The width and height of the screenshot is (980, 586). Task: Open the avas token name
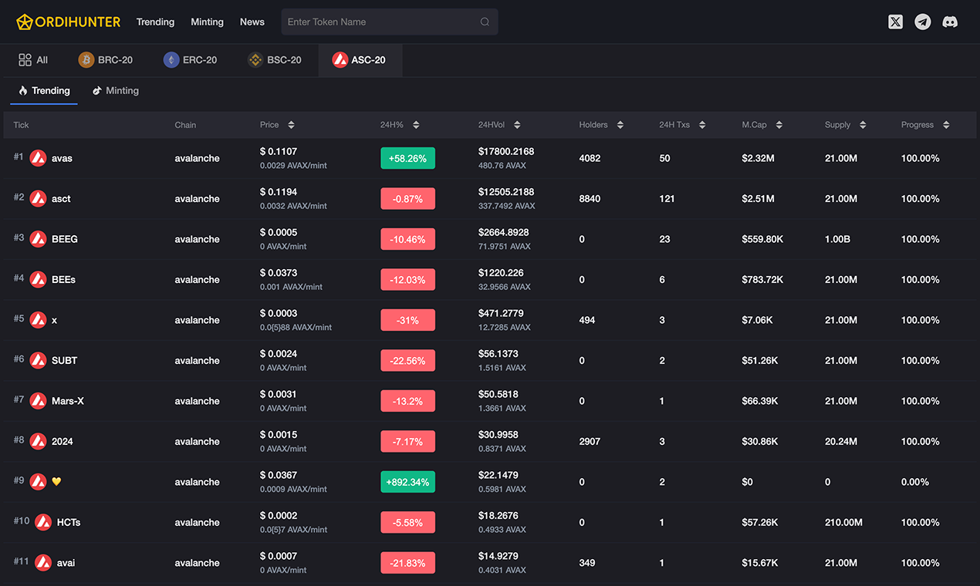(62, 158)
